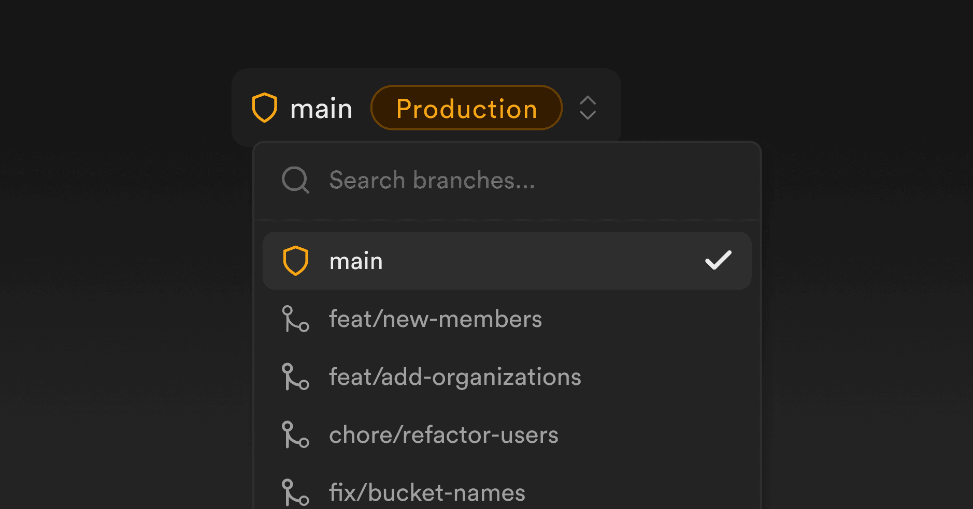Click the checkmark on the main branch row
The height and width of the screenshot is (509, 973).
pyautogui.click(x=718, y=261)
